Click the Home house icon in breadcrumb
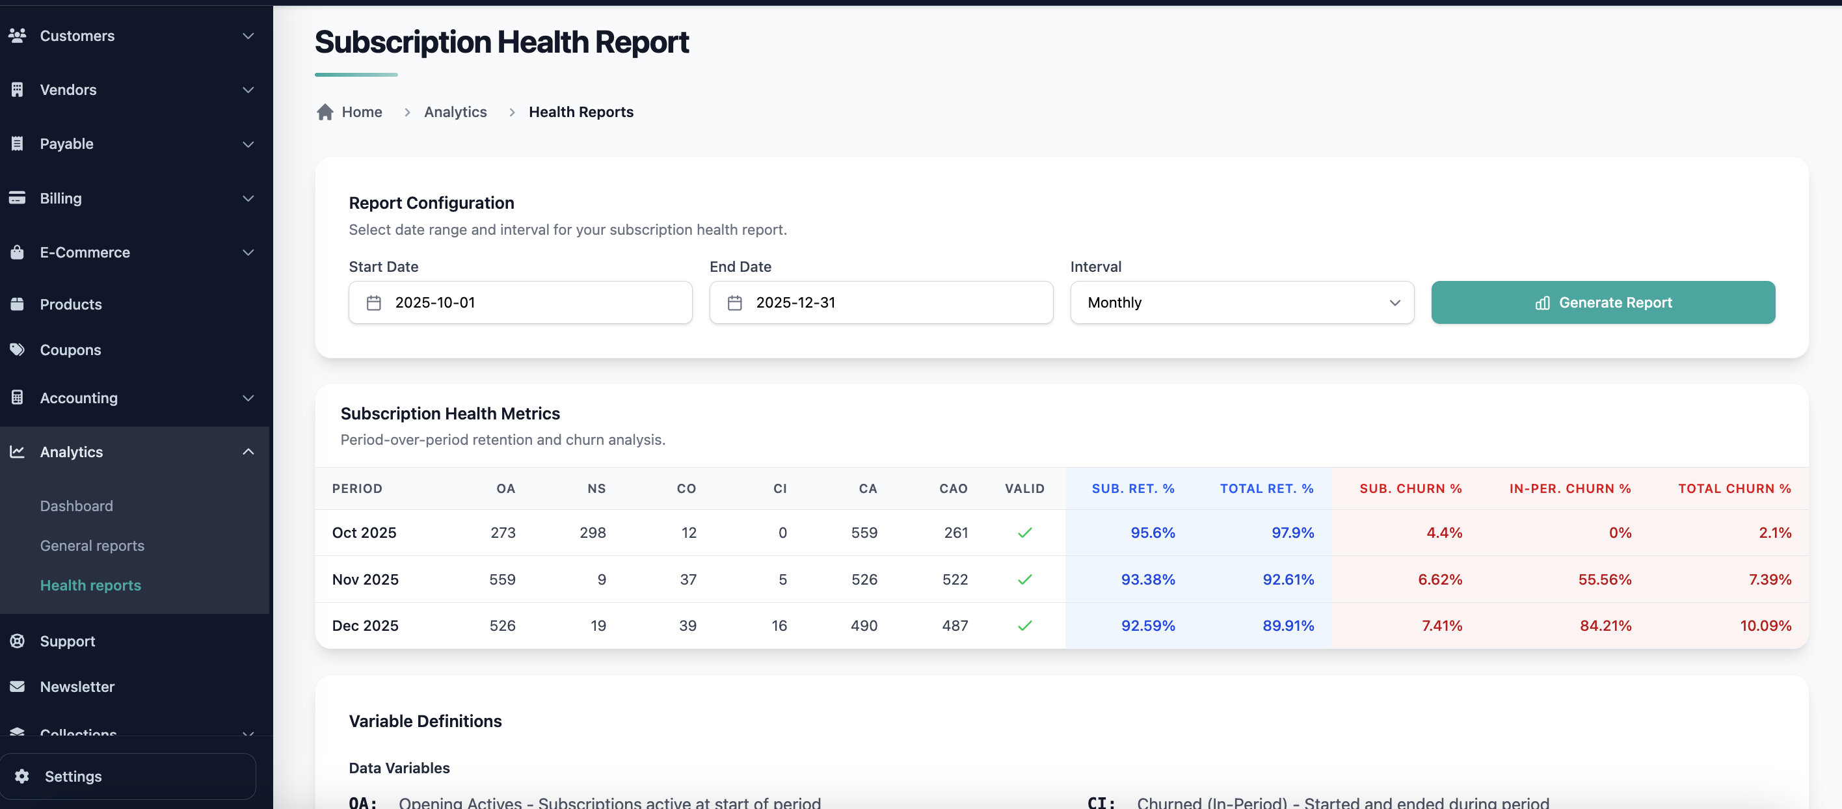Screen dimensions: 1842x809 325,113
